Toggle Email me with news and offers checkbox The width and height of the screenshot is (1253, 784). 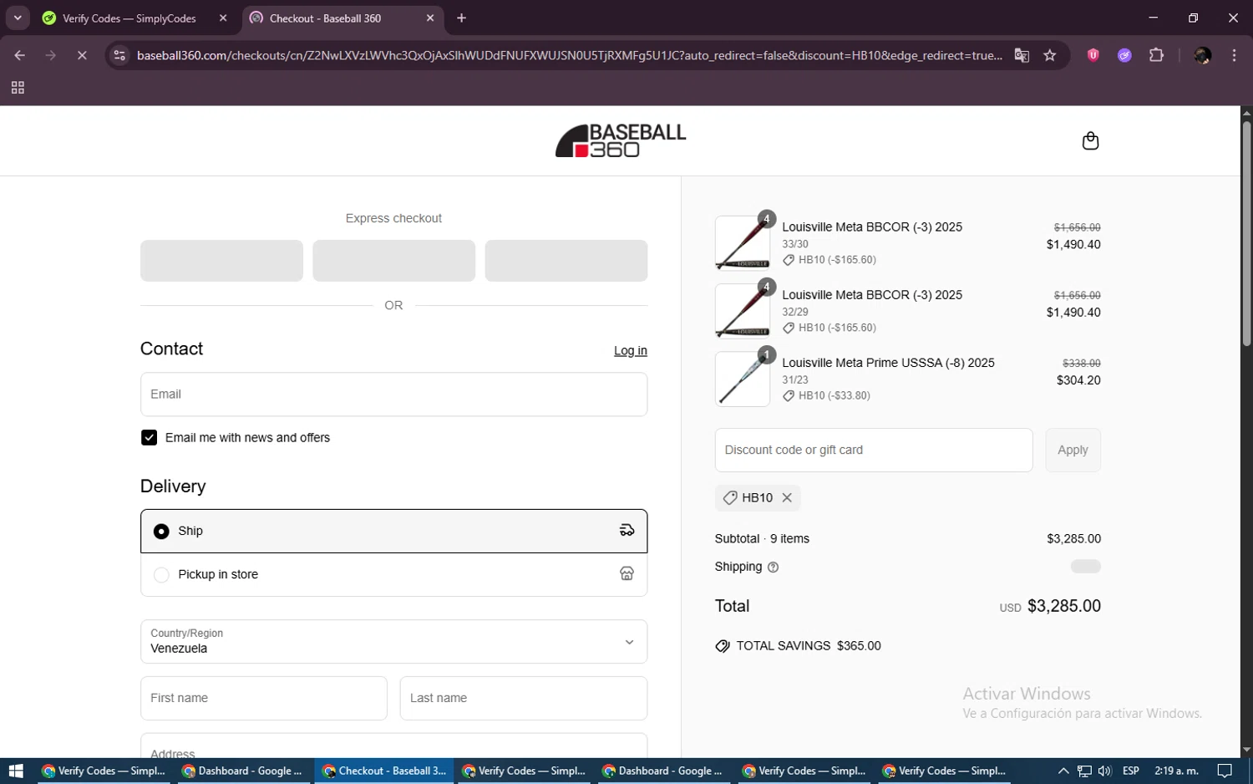[x=149, y=437]
